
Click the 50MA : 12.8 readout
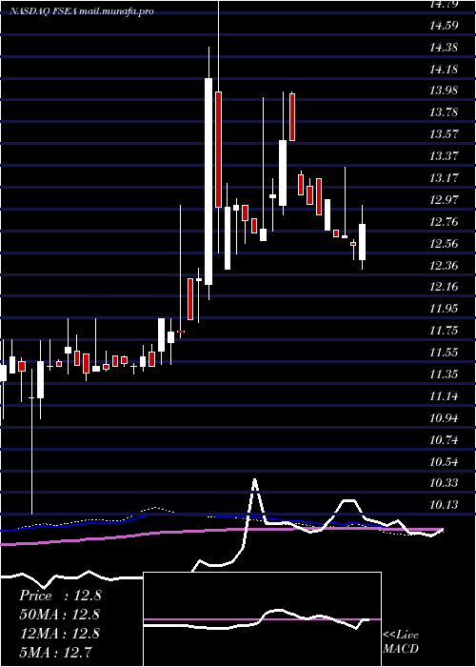[60, 615]
